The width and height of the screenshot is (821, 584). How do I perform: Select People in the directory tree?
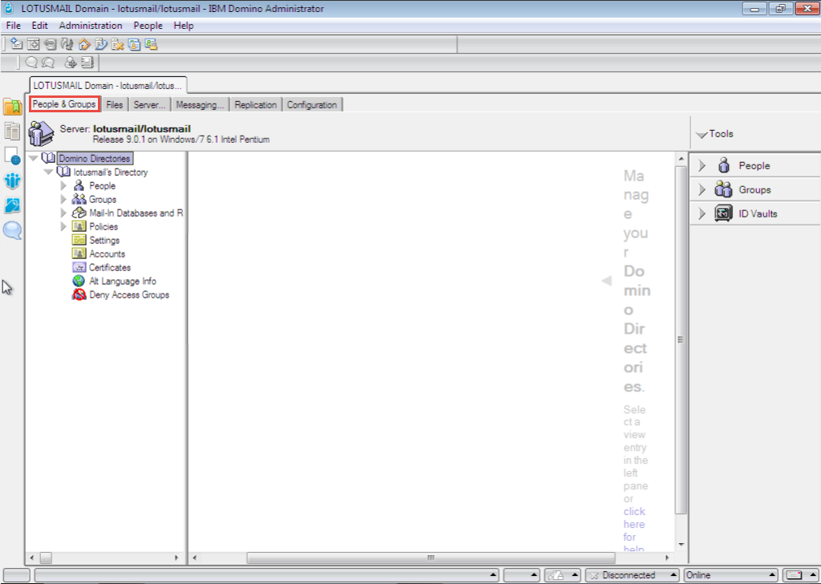point(102,186)
